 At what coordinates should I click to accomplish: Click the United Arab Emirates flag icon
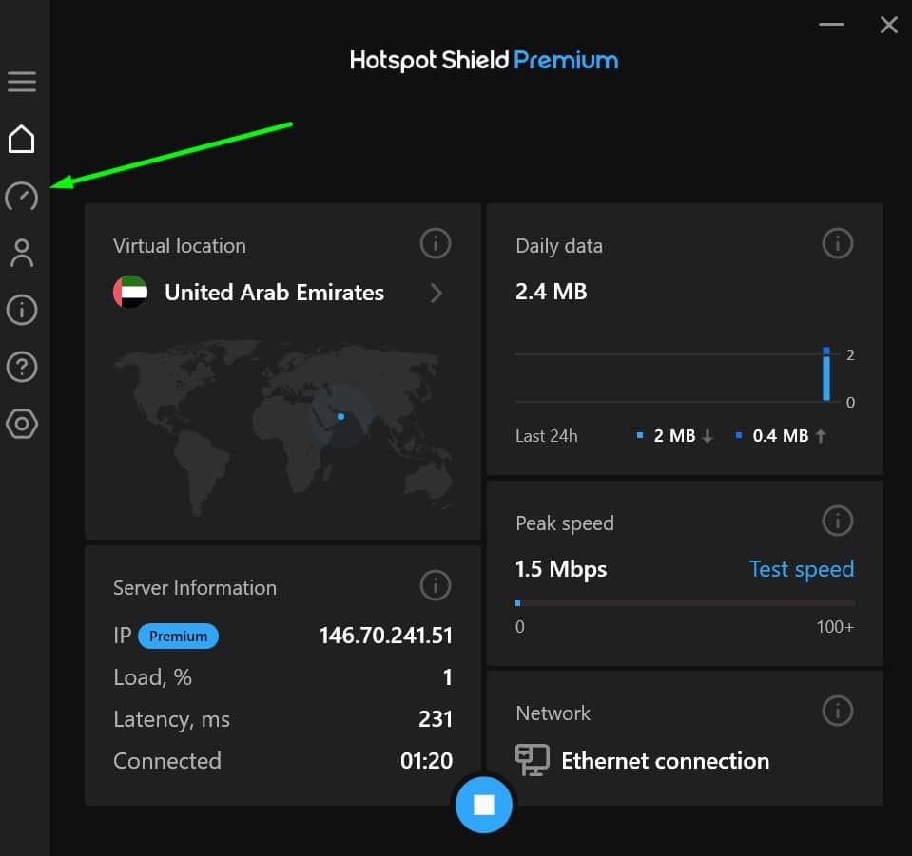click(130, 292)
